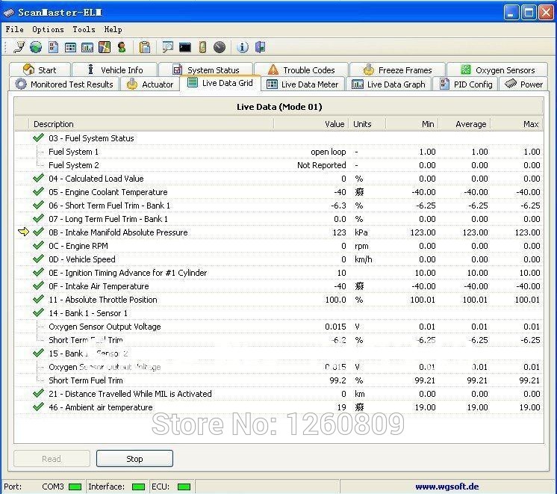Click the magnifier search toolbar icon

[168, 48]
